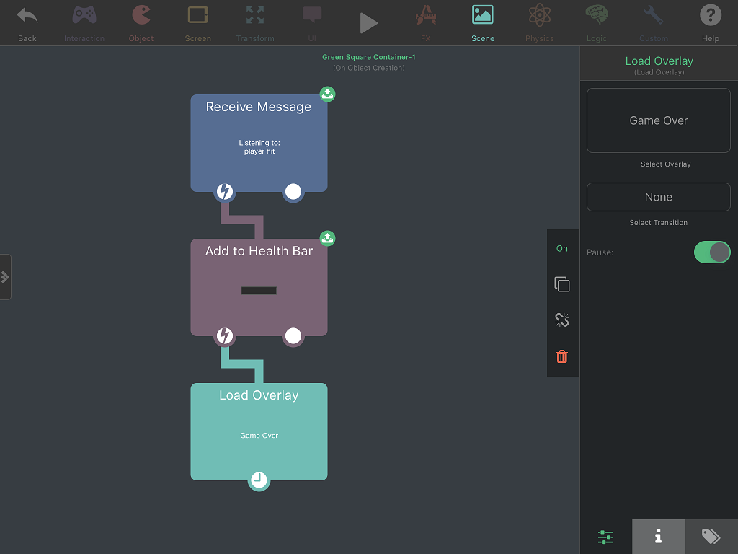The width and height of the screenshot is (738, 554).
Task: Select the Add to Health Bar node
Action: click(259, 287)
